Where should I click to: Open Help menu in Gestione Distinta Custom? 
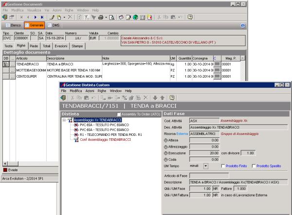click(128, 91)
